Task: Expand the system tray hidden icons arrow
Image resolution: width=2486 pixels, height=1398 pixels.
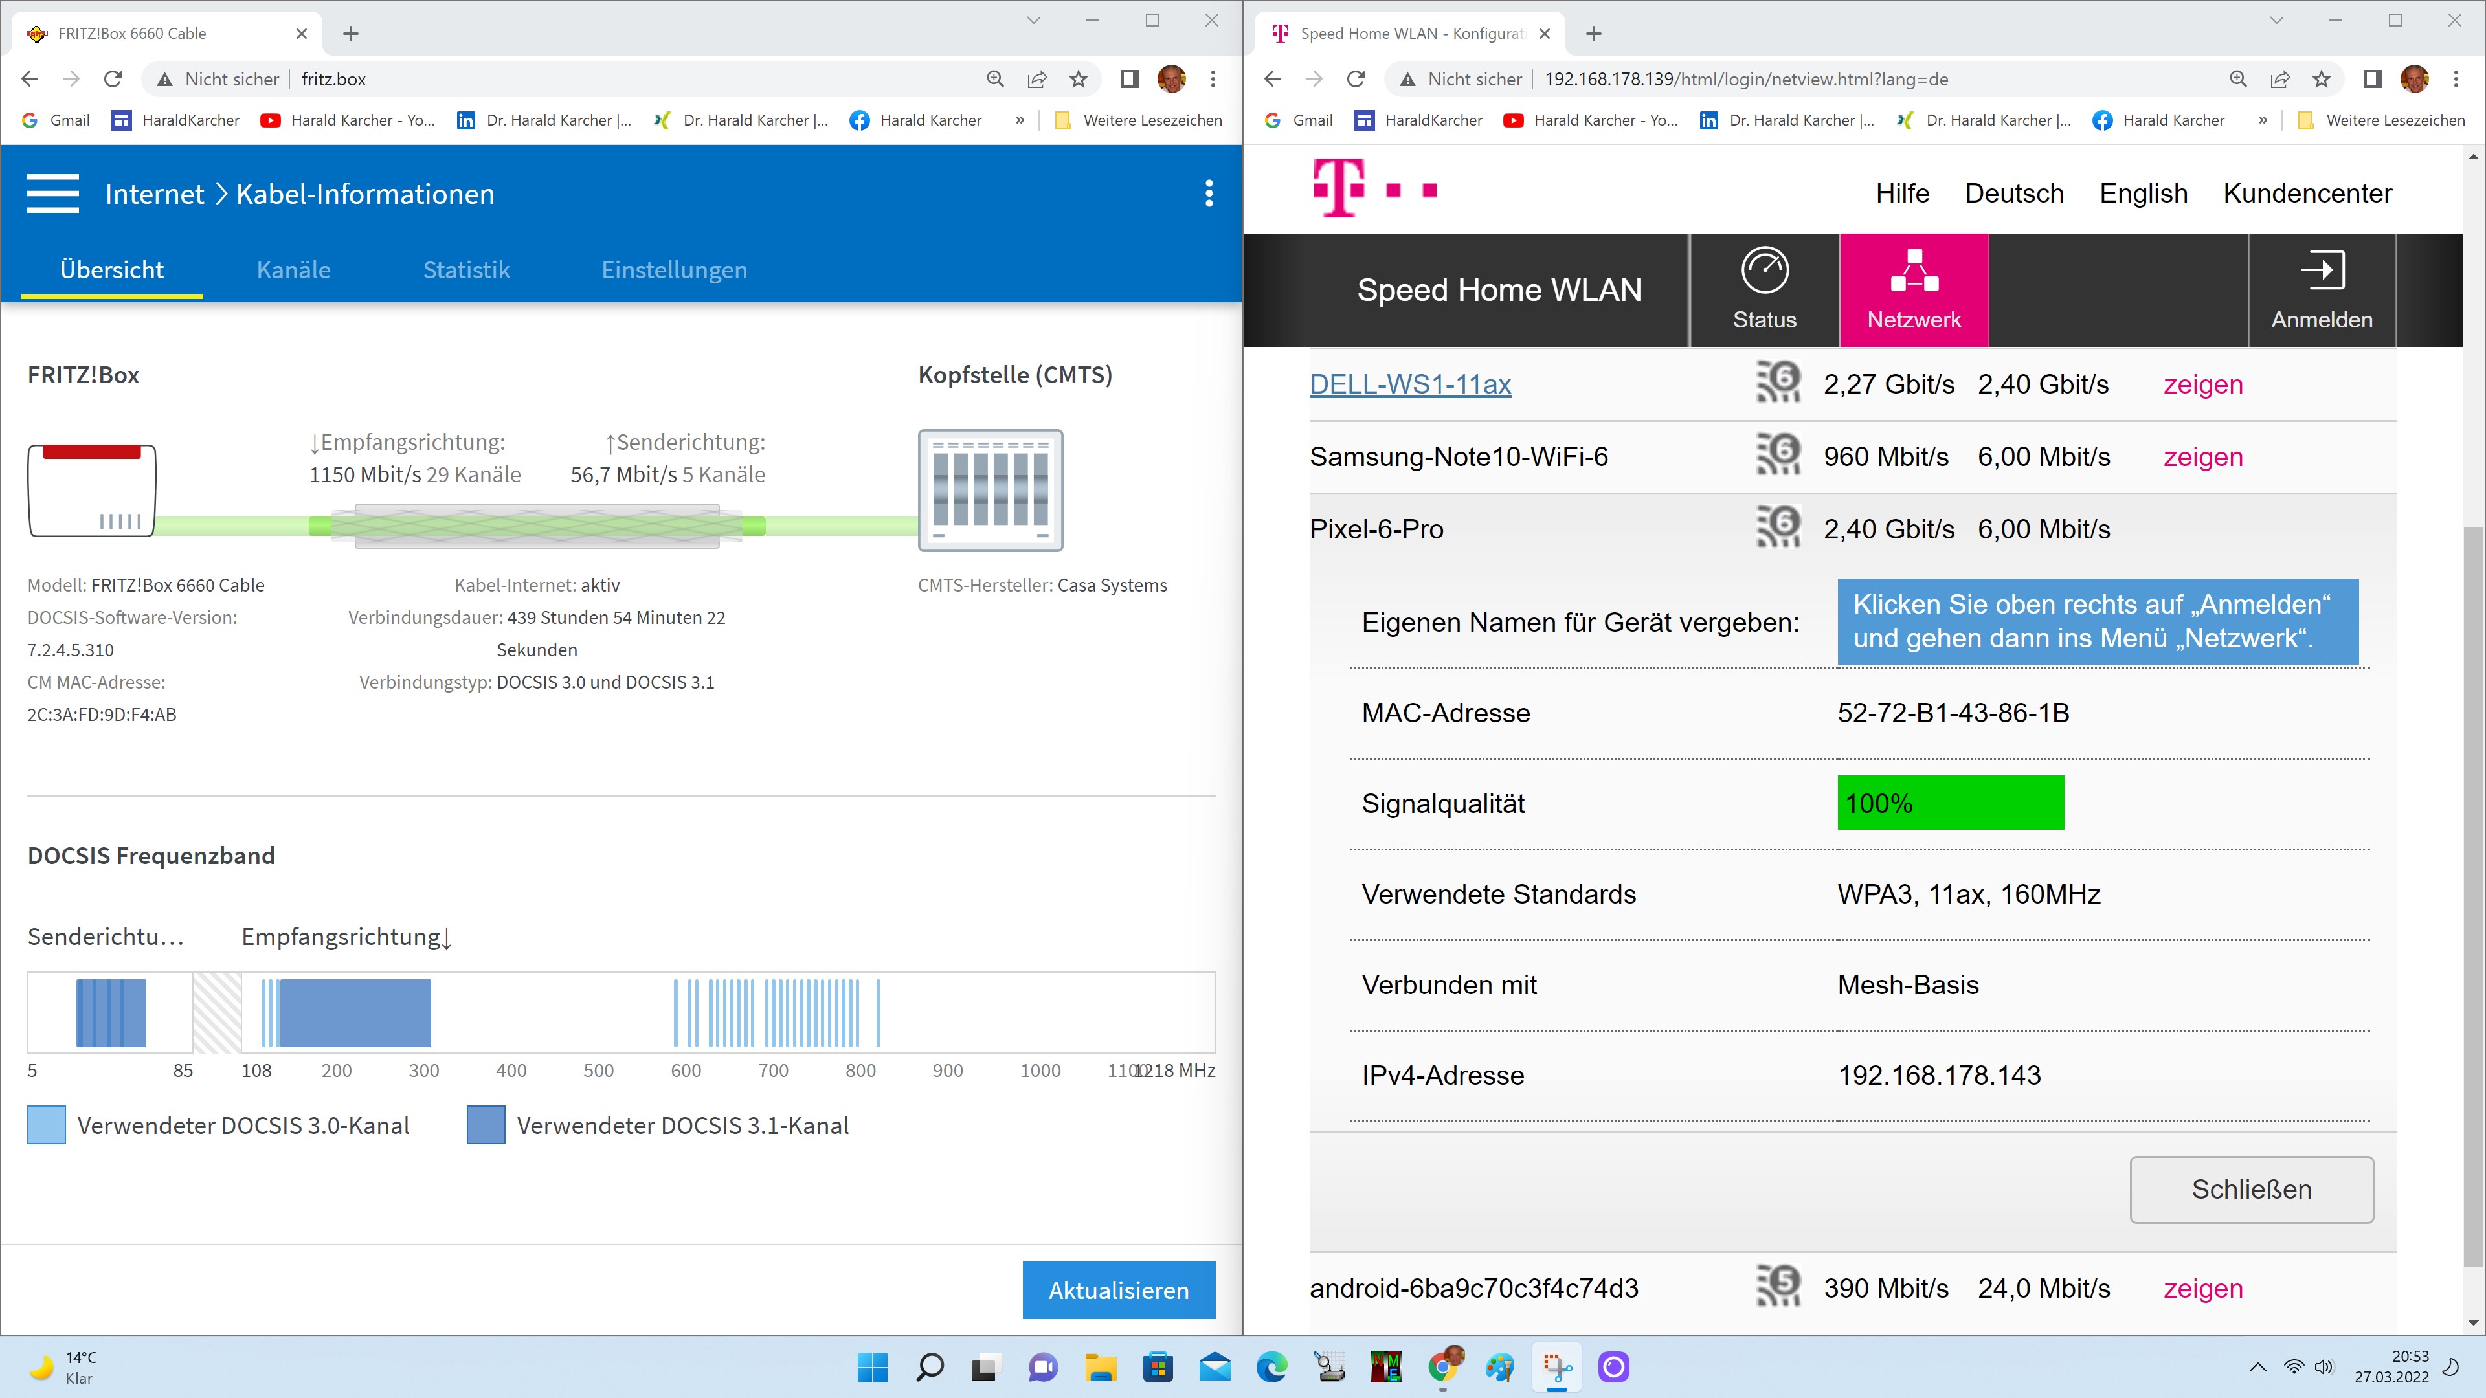Action: pyautogui.click(x=2257, y=1367)
